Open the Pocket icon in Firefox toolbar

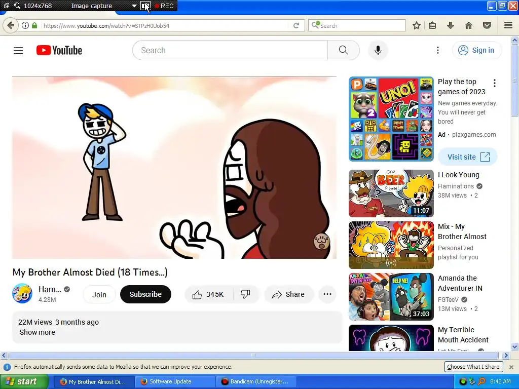coord(487,25)
